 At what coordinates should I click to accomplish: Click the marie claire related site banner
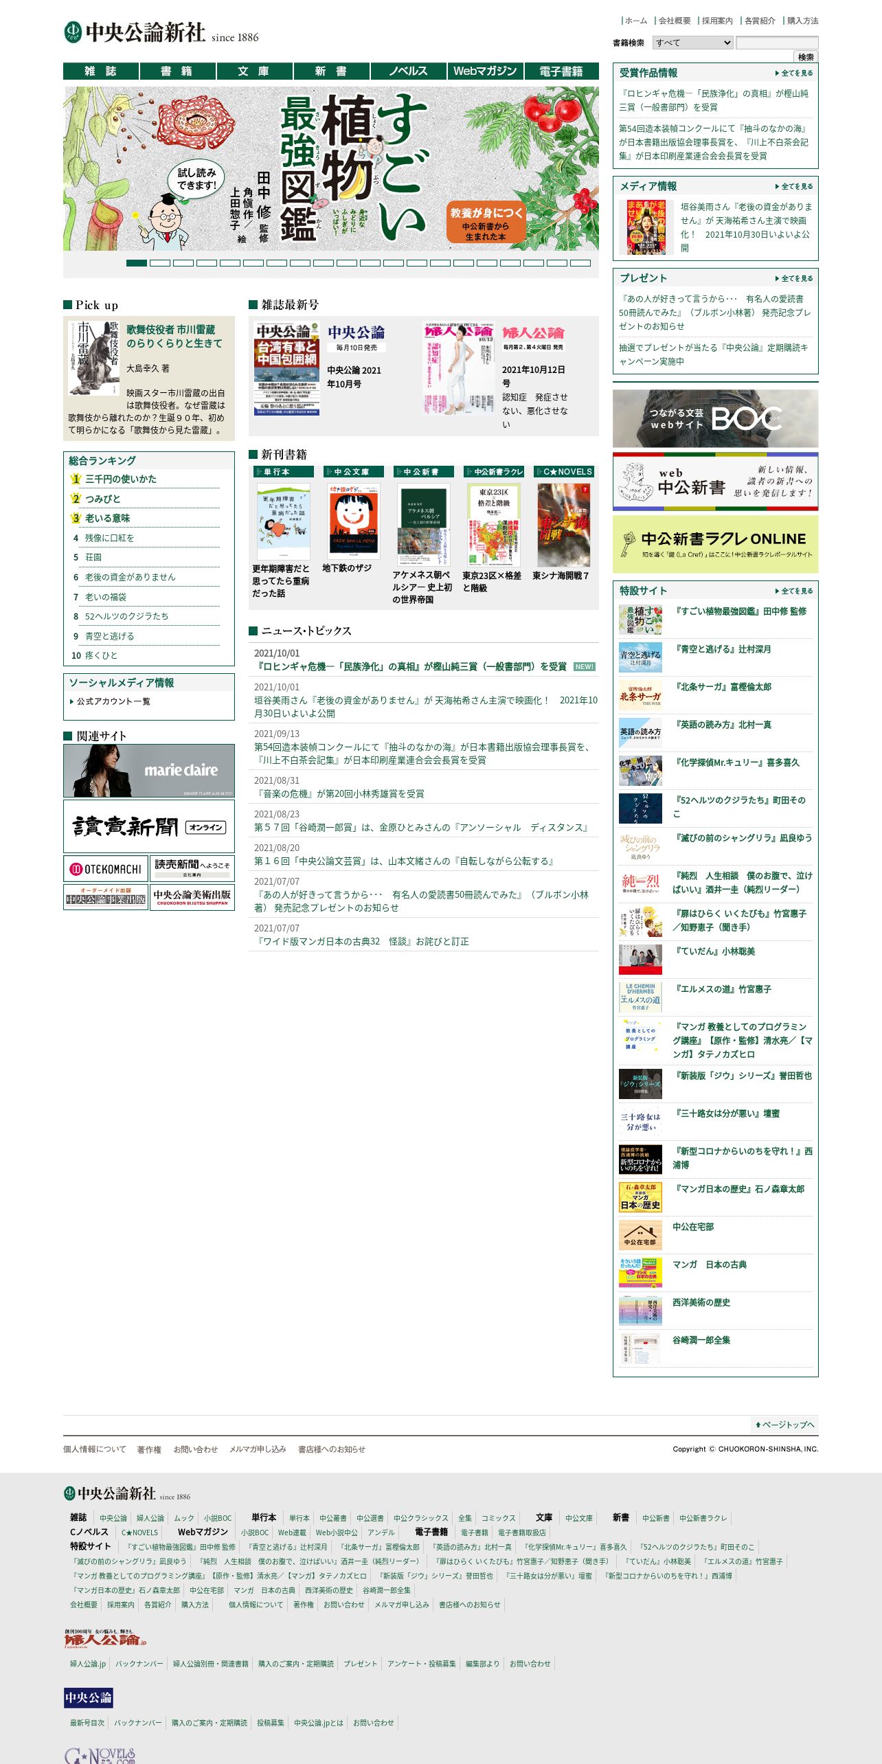pos(149,771)
